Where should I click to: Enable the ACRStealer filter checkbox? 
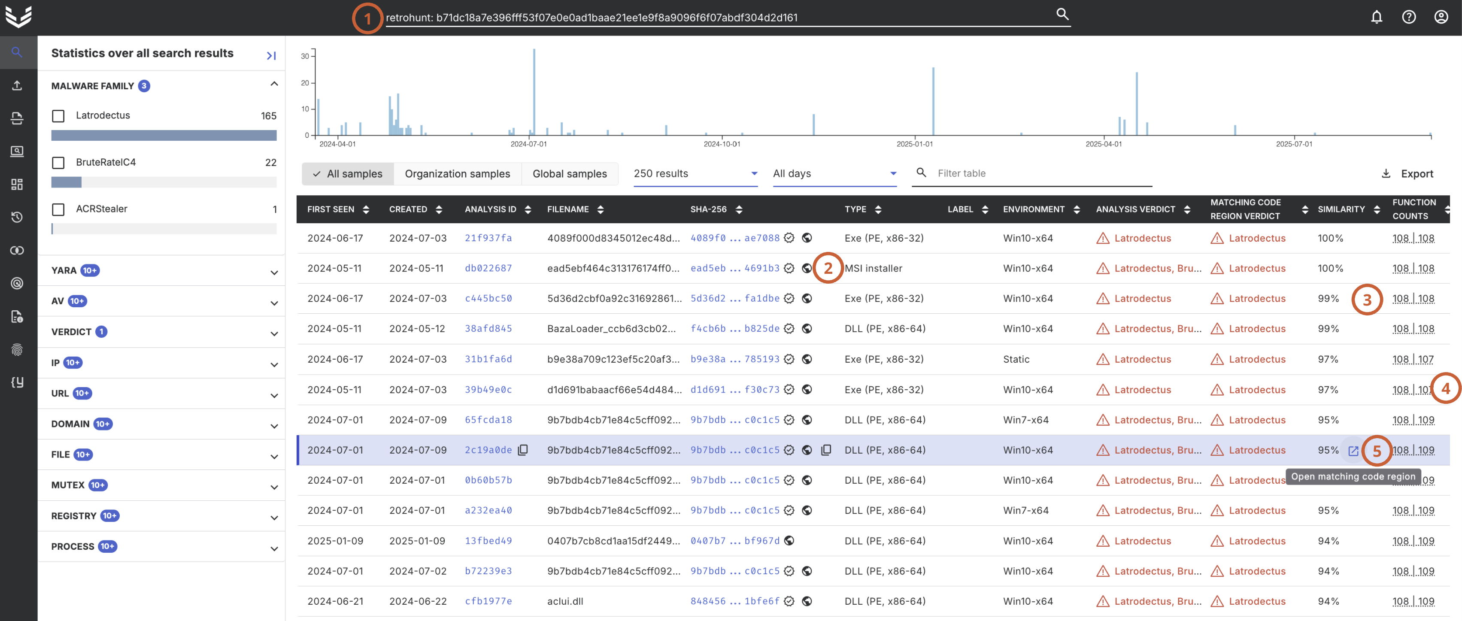[58, 209]
